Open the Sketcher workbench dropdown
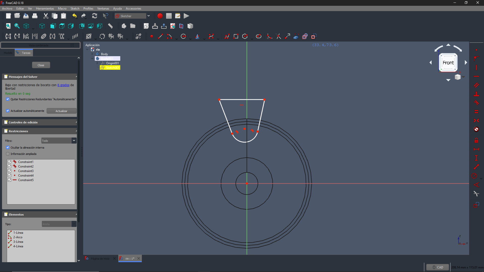Image resolution: width=484 pixels, height=272 pixels. [149, 16]
